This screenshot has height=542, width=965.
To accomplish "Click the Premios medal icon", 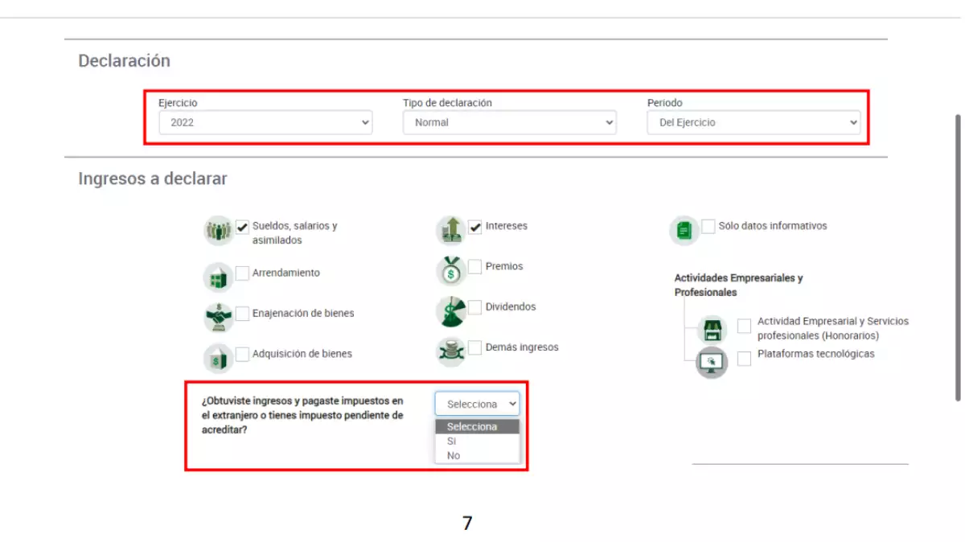I will [x=450, y=271].
